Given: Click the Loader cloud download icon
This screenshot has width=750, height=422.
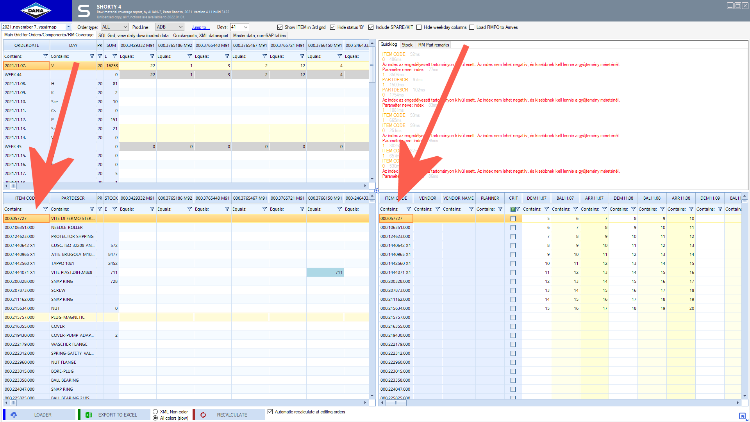Looking at the screenshot, I should (x=14, y=415).
